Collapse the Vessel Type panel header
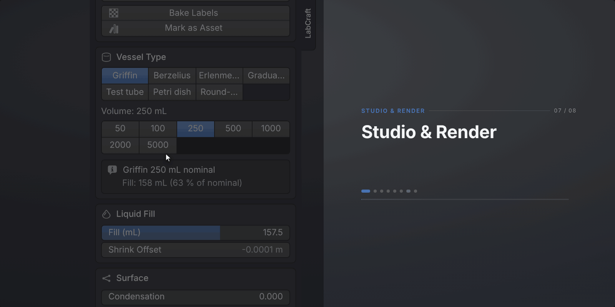This screenshot has height=307, width=615. point(196,57)
